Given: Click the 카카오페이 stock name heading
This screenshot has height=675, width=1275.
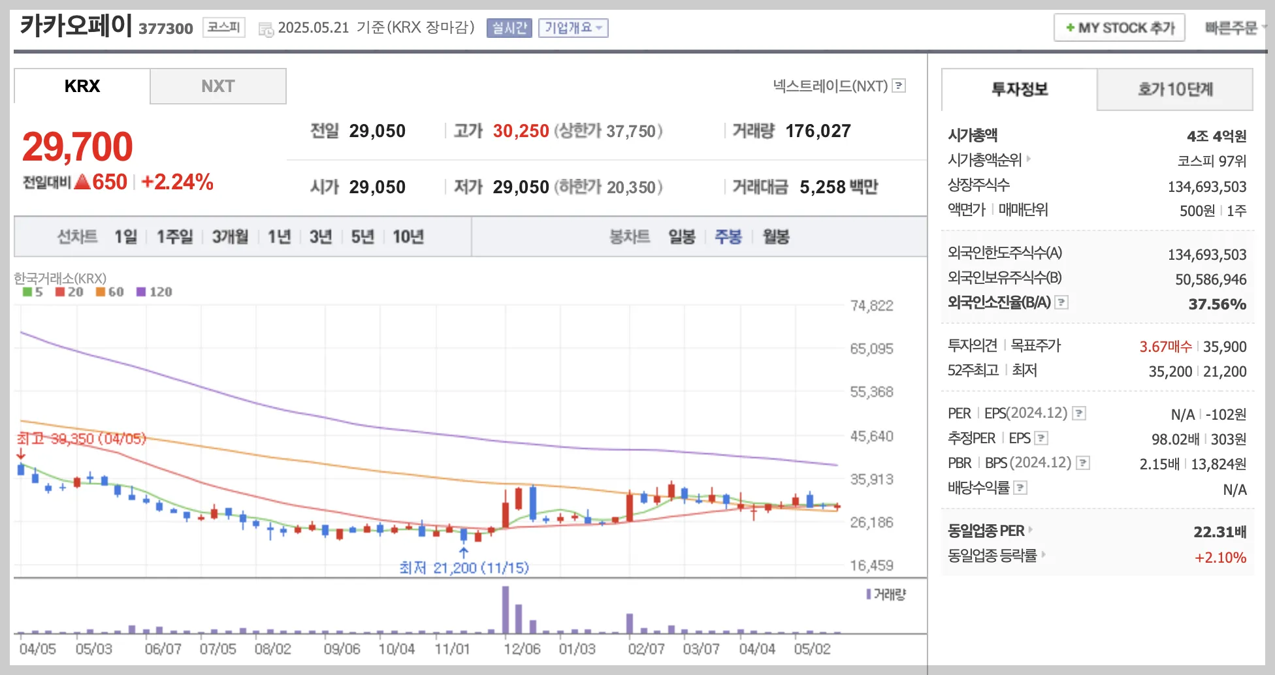Looking at the screenshot, I should point(76,25).
